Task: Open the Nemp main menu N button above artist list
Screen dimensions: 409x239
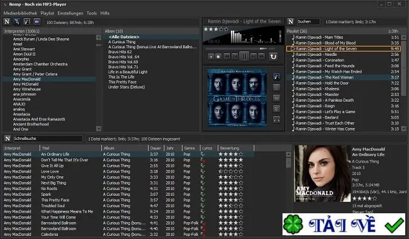Action: point(7,22)
